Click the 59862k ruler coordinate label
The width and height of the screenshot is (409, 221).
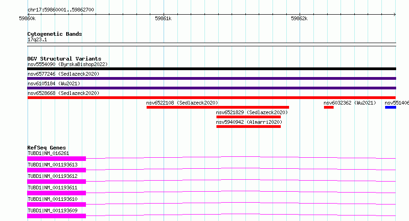click(x=299, y=18)
